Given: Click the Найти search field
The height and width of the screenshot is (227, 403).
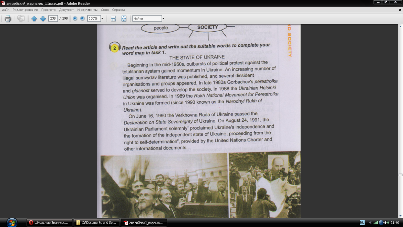Looking at the screenshot, I should pyautogui.click(x=147, y=18).
